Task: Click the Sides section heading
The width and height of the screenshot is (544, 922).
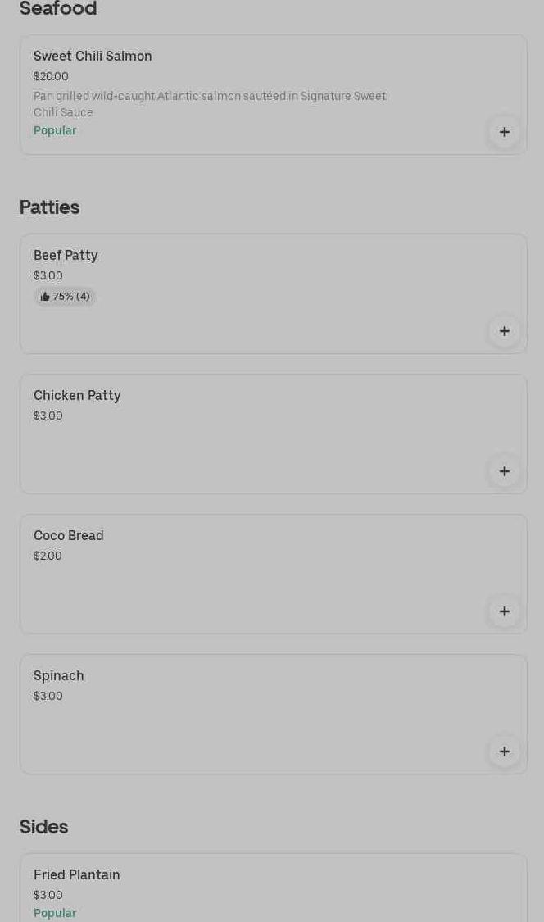Action: click(x=43, y=827)
